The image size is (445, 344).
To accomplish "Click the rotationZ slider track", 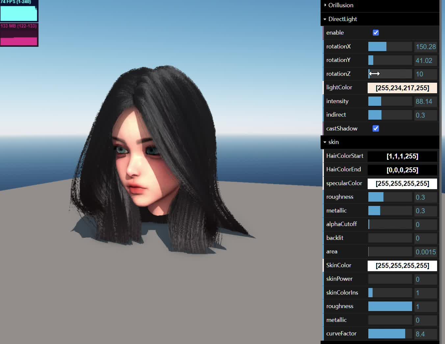I will pos(390,74).
